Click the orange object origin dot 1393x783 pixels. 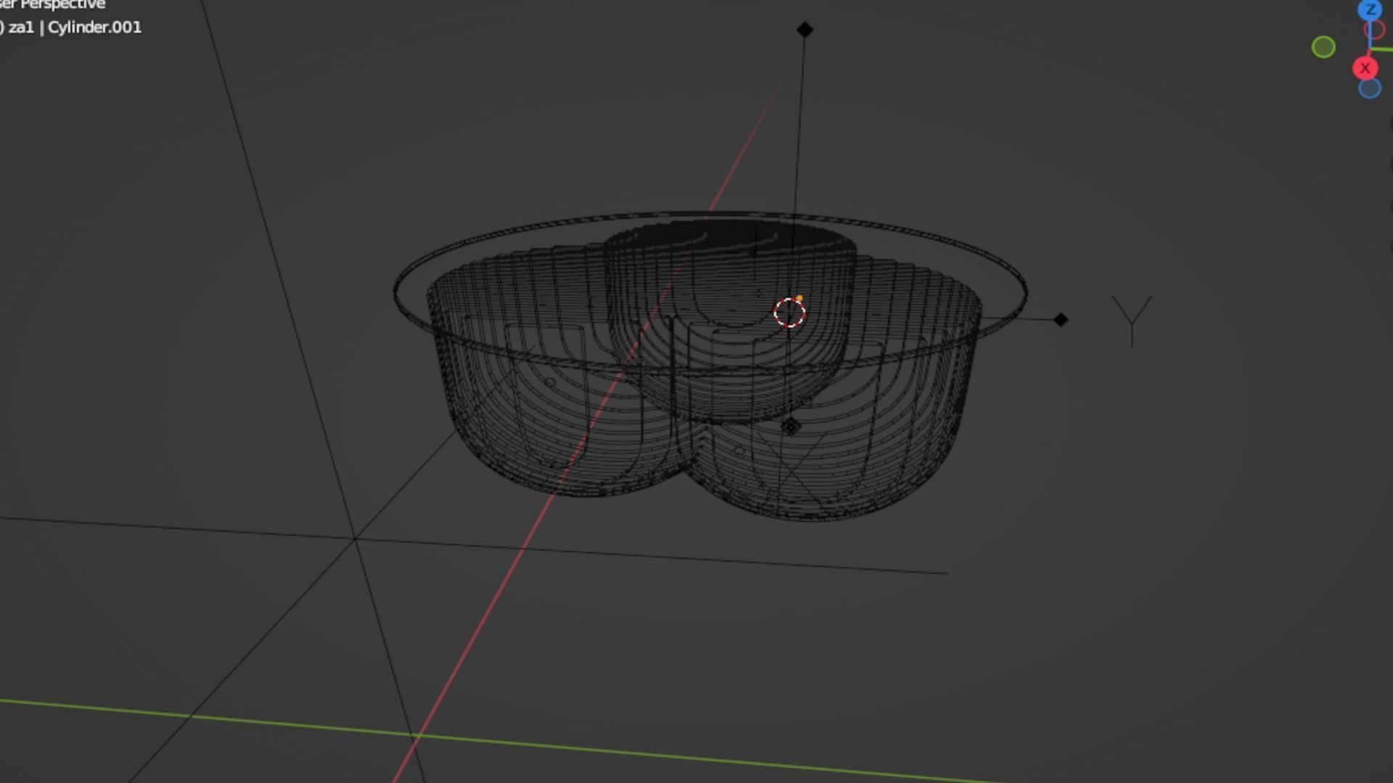tap(799, 298)
